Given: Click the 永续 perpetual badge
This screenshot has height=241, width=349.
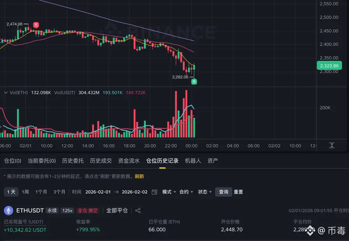Looking at the screenshot, I should pyautogui.click(x=52, y=211).
